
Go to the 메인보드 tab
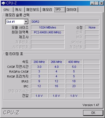point(33,10)
